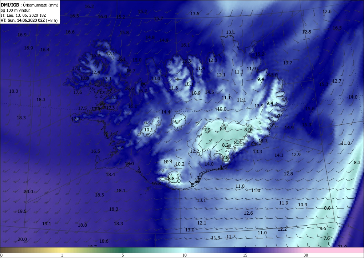Click the 14.5 map value
364x258 pixels.
click(209, 92)
